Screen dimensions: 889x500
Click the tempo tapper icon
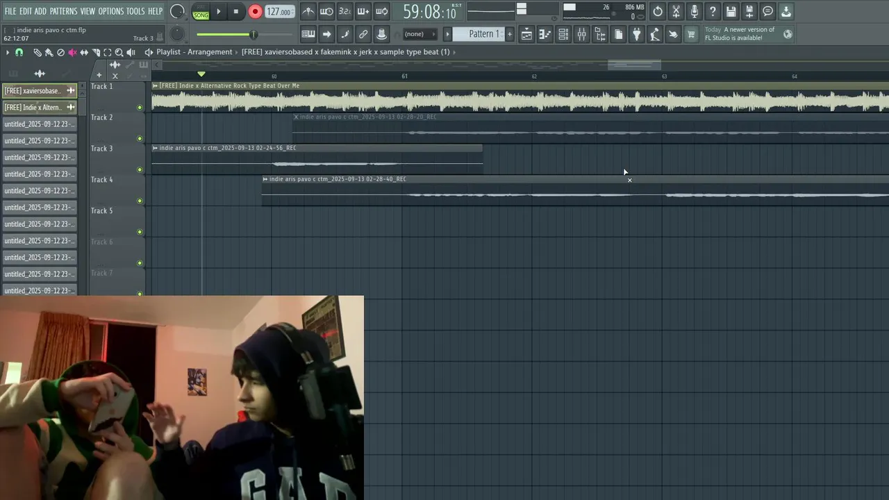[655, 34]
